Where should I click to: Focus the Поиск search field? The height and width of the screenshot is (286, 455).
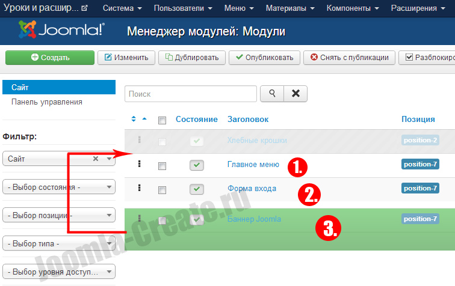190,94
